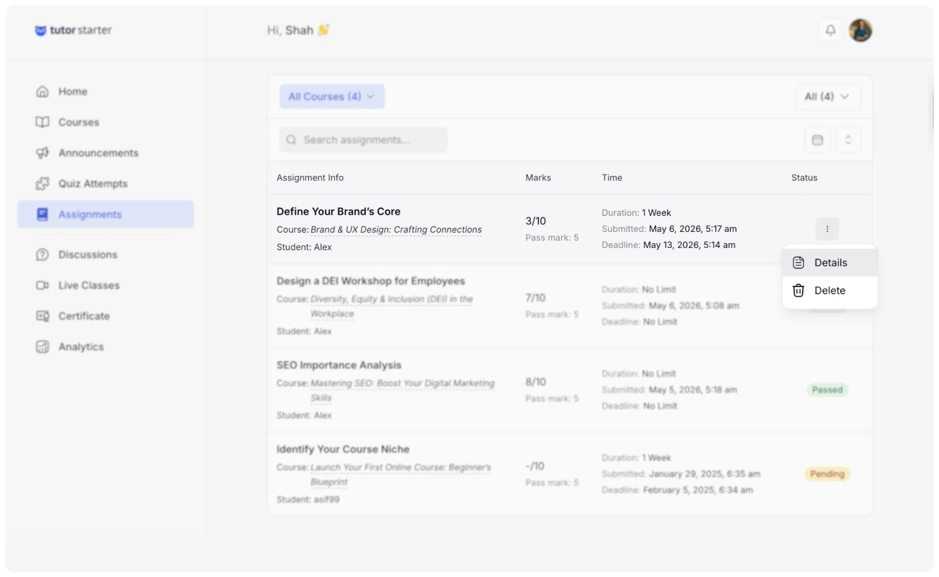Click the Tutor Starter logo
The width and height of the screenshot is (939, 577).
tap(73, 30)
